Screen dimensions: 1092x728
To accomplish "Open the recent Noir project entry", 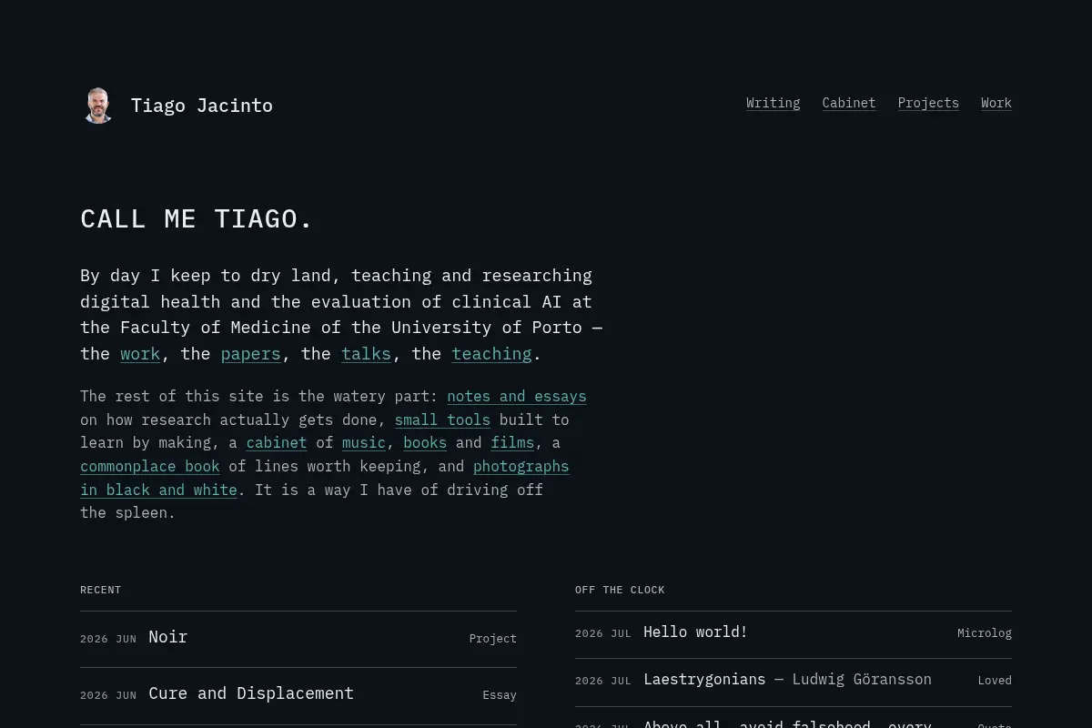I will pyautogui.click(x=298, y=639).
